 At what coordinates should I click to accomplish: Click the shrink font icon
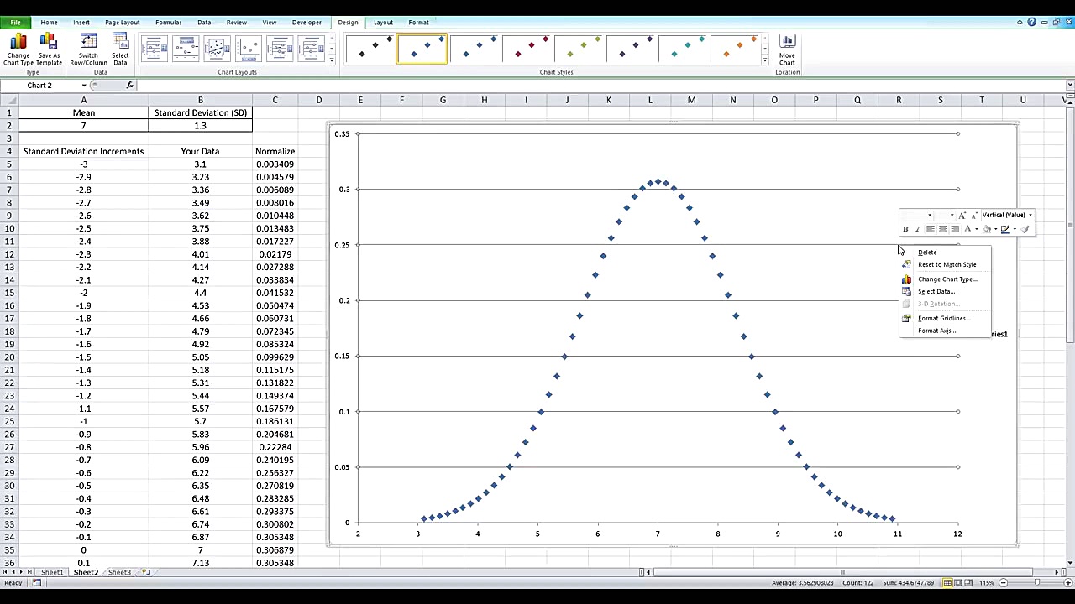[x=974, y=216]
